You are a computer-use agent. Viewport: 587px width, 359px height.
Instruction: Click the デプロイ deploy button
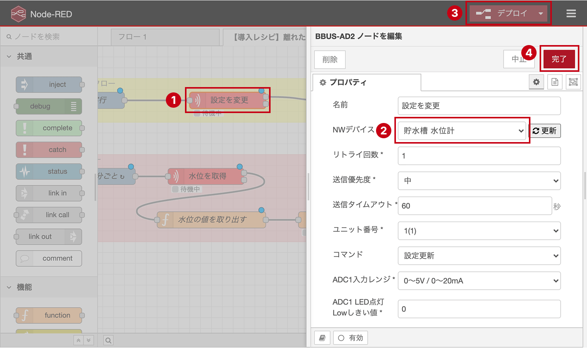pyautogui.click(x=502, y=13)
